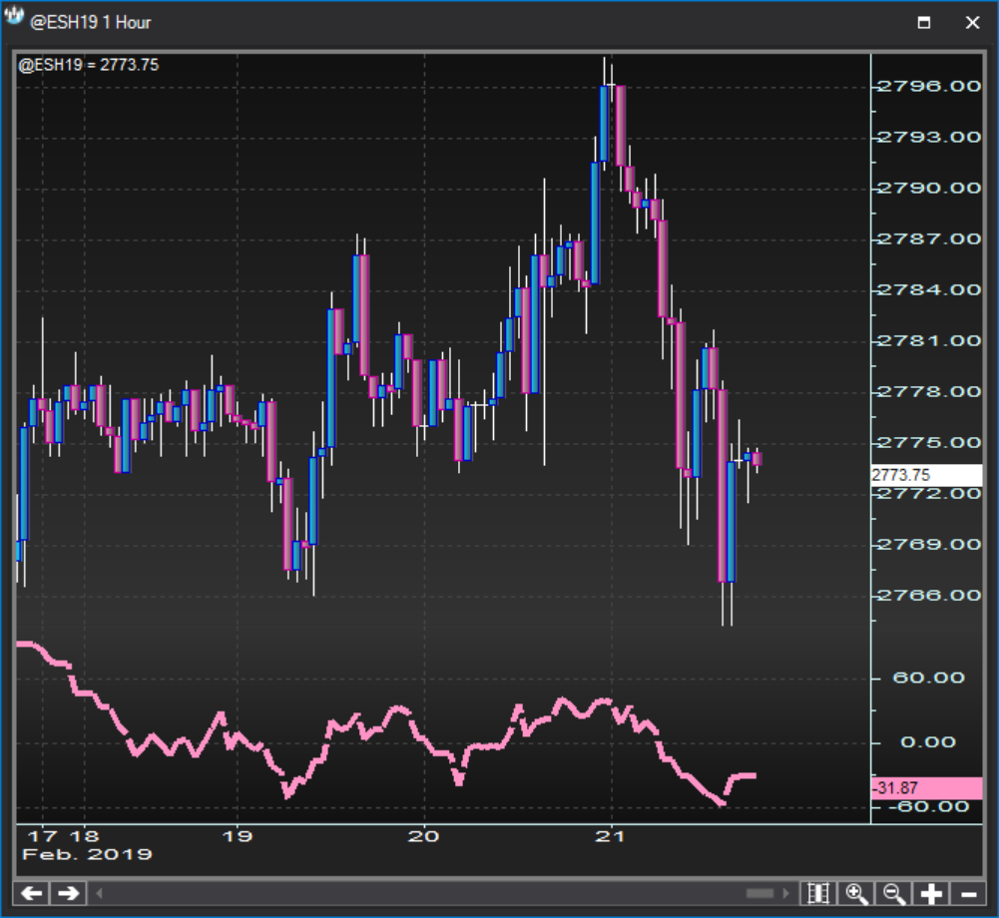999x918 pixels.
Task: Zoom in with the magnifier plus icon
Action: pyautogui.click(x=856, y=893)
